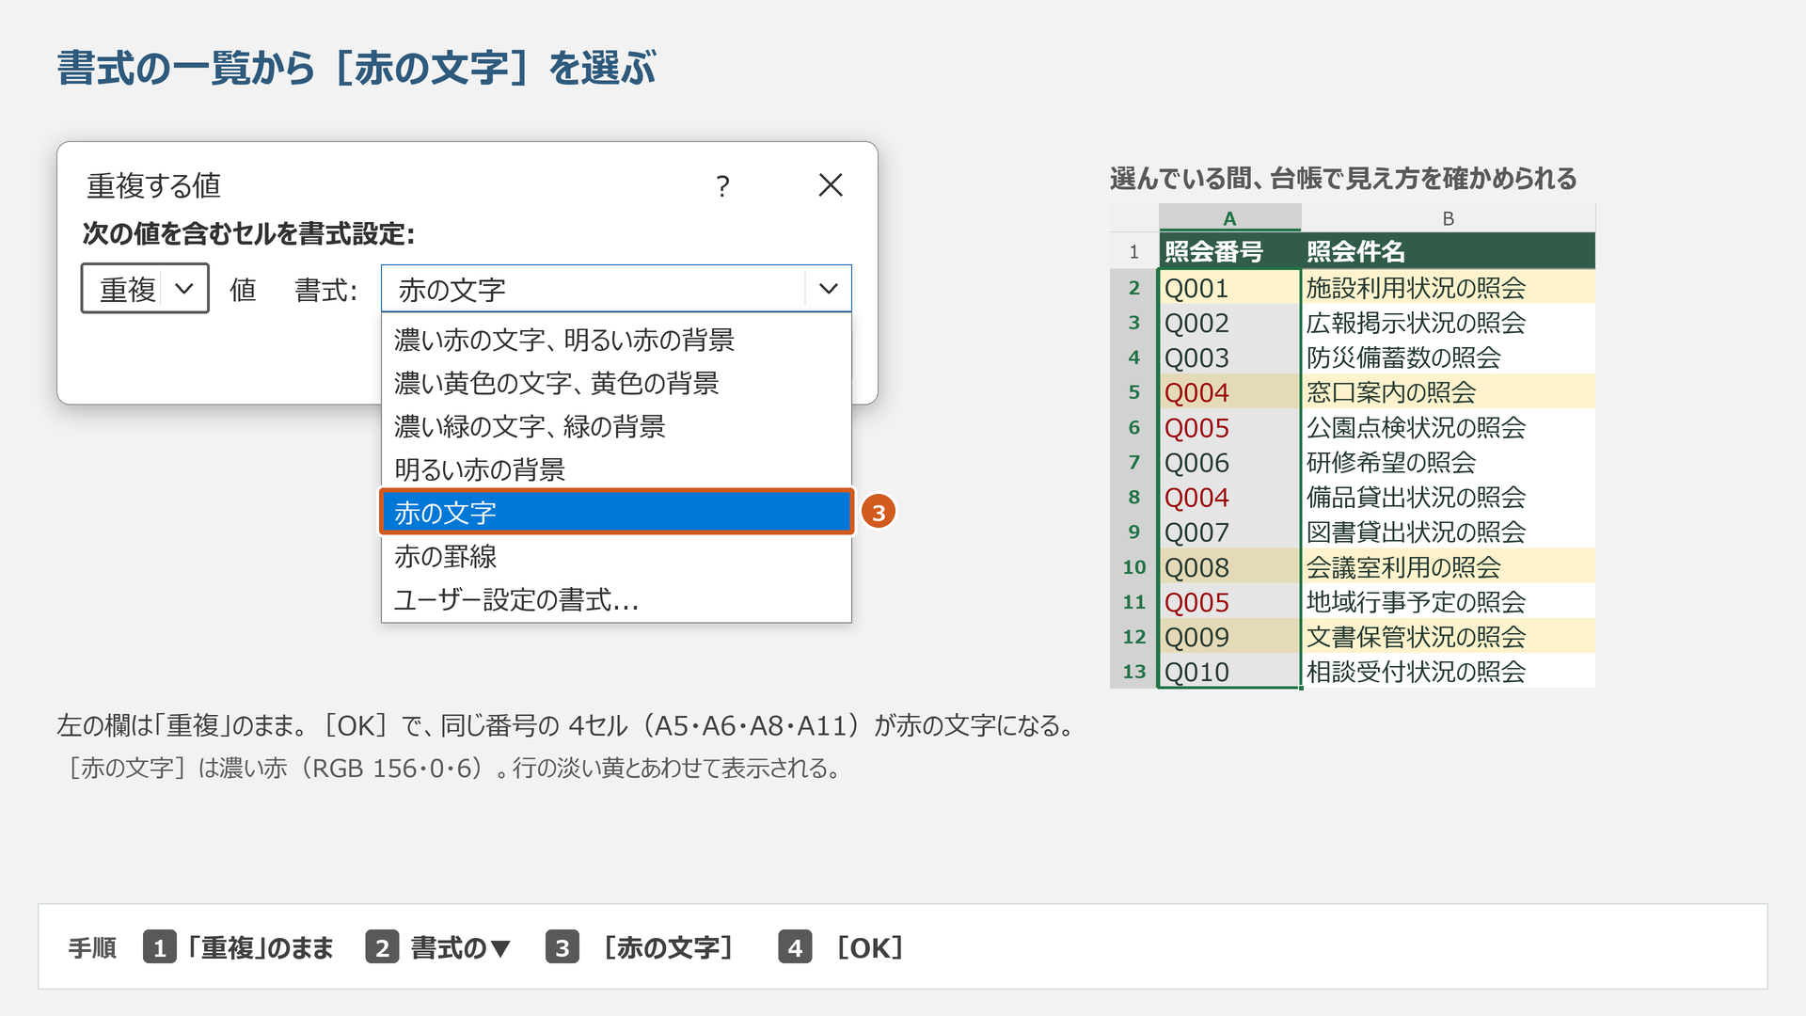The width and height of the screenshot is (1806, 1016).
Task: Click cell 窓口案内の照会
Action: tap(1449, 392)
